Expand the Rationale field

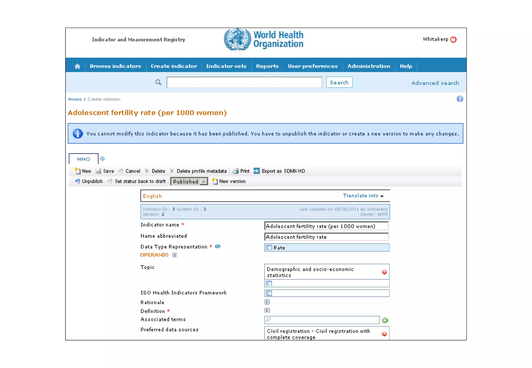267,302
